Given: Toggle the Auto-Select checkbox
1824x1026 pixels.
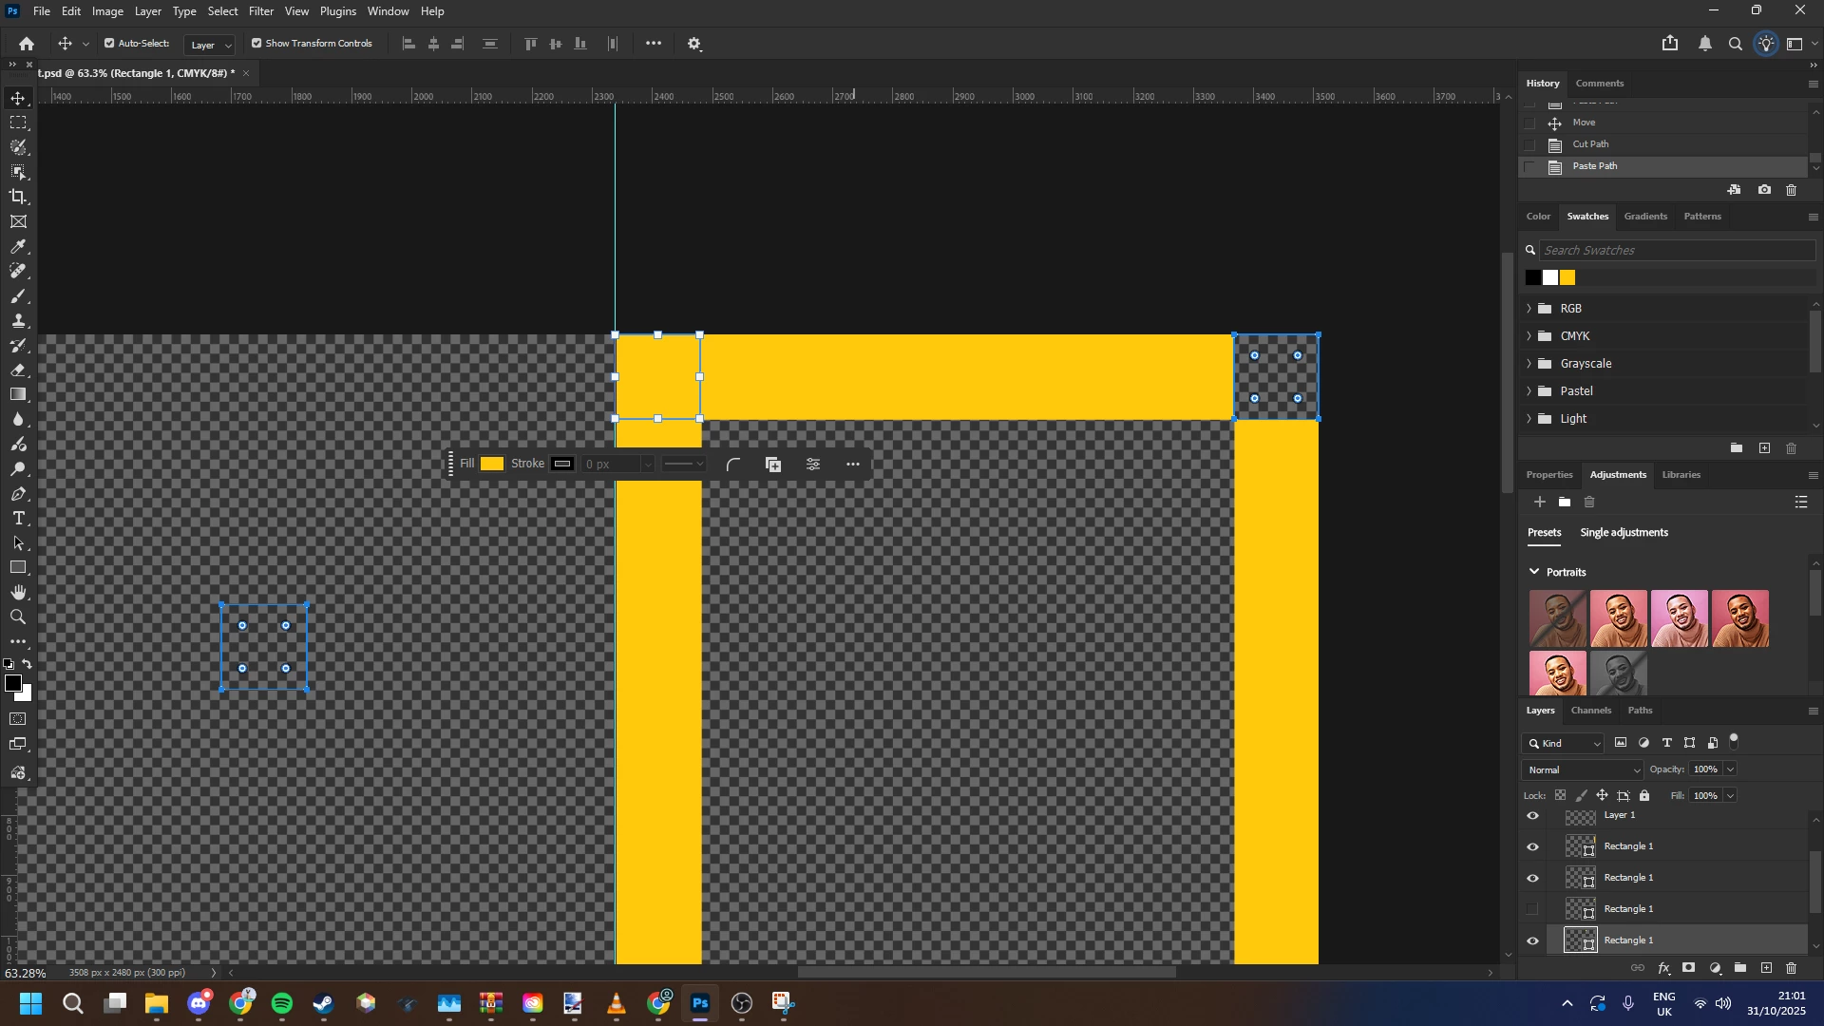Looking at the screenshot, I should [109, 44].
